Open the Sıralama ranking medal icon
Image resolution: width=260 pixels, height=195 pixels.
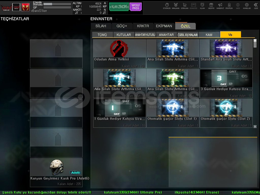[176, 6]
